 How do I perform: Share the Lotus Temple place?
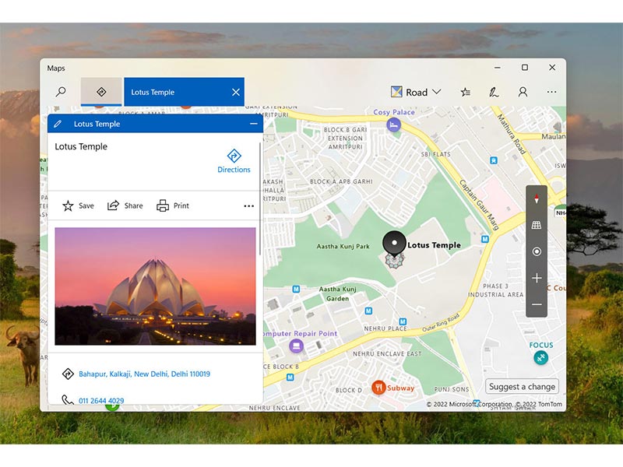point(125,205)
